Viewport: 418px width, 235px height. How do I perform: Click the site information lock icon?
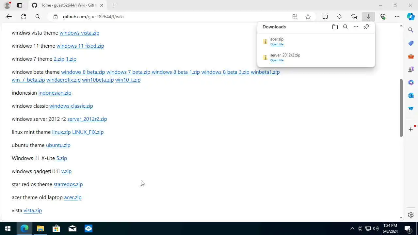56,17
